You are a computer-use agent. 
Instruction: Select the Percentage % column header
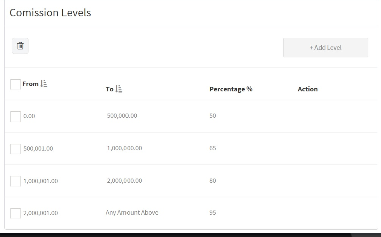click(x=231, y=89)
